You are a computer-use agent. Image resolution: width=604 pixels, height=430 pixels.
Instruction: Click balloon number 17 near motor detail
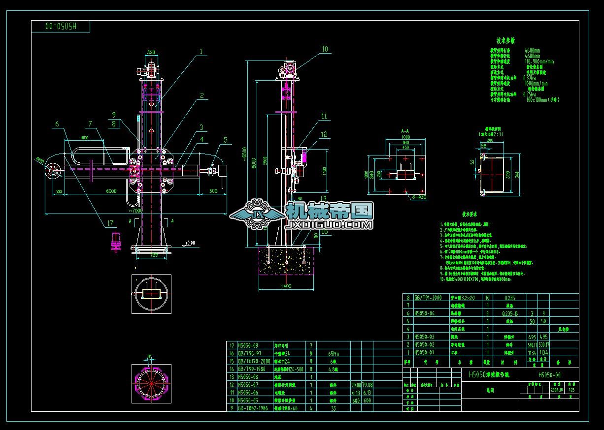click(109, 223)
